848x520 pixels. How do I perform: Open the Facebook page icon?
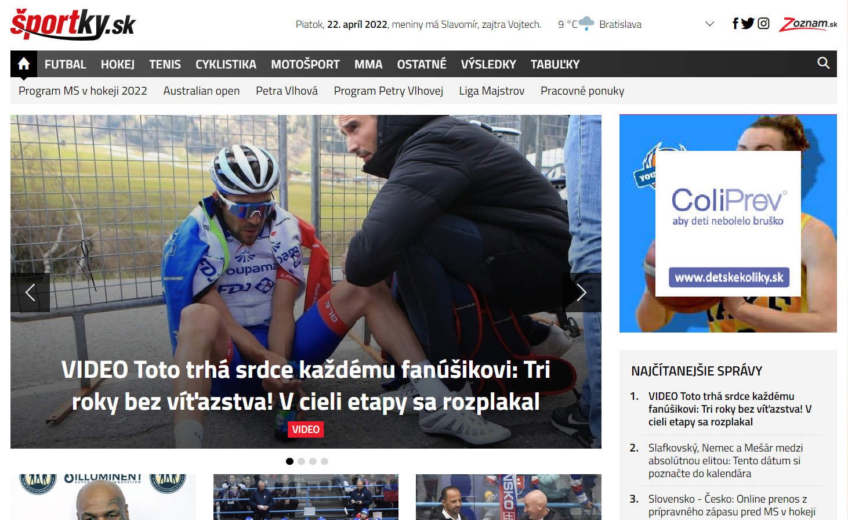click(x=735, y=24)
